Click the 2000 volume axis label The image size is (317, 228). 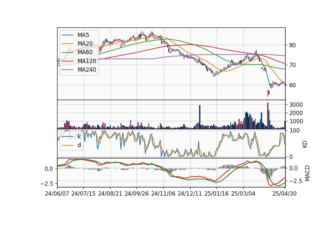[x=296, y=113]
